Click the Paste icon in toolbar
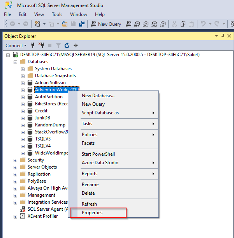 [191, 24]
